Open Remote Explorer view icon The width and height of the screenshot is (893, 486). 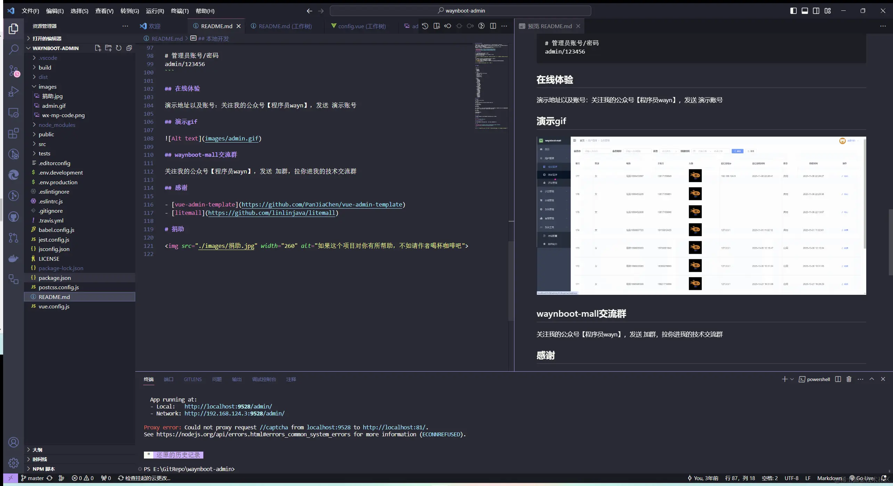14,113
